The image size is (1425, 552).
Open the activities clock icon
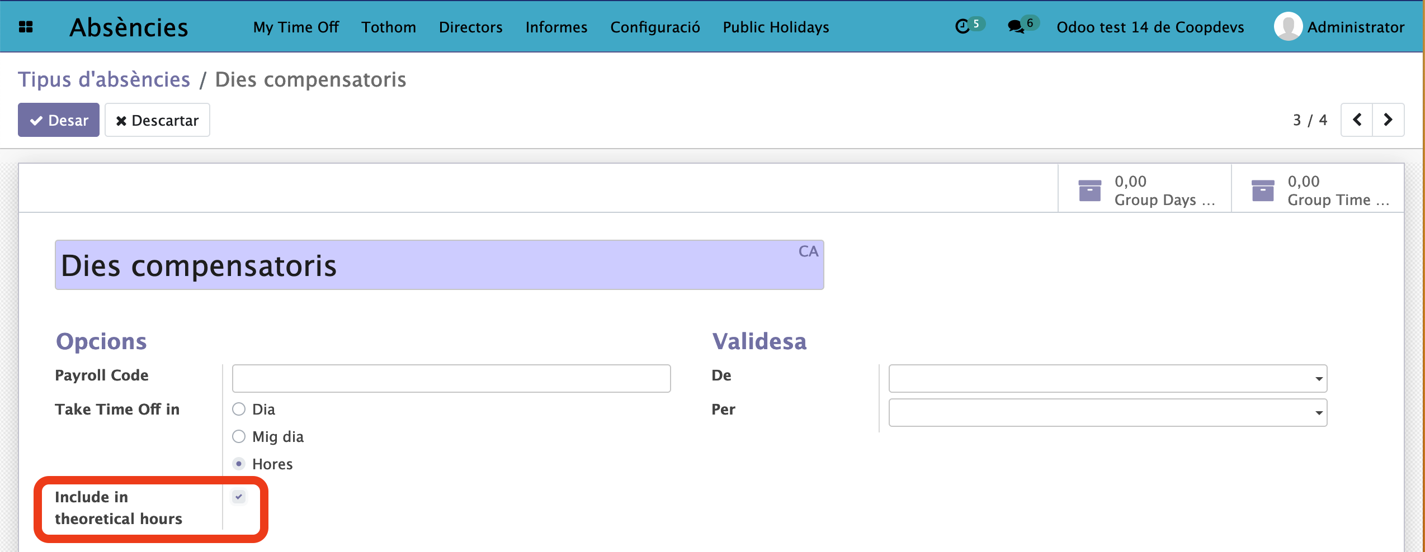click(962, 27)
